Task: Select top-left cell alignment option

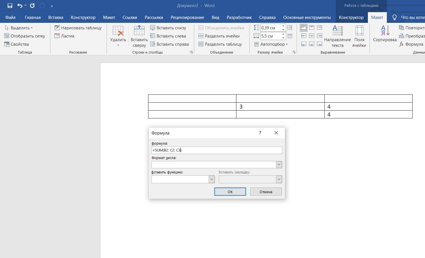Action: coord(303,27)
